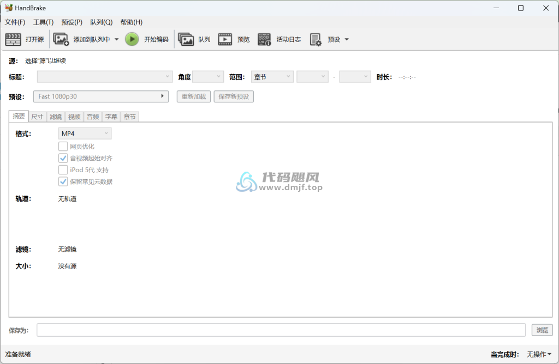The width and height of the screenshot is (559, 364).
Task: Enable the iPod 5代 支持 checkbox
Action: pos(63,169)
